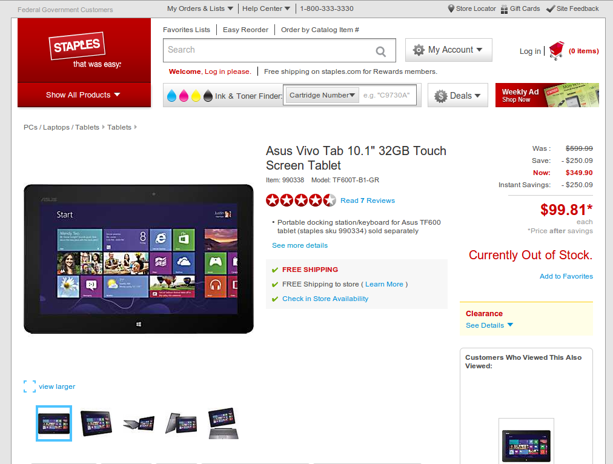Check in Store Availability

click(325, 299)
